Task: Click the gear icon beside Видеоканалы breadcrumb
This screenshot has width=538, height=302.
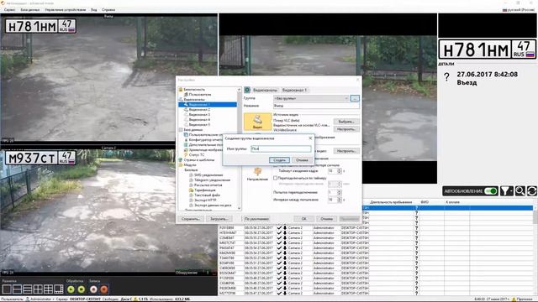Action: point(247,90)
